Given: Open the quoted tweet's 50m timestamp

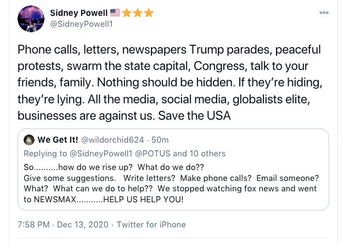Looking at the screenshot, I should click(161, 141).
